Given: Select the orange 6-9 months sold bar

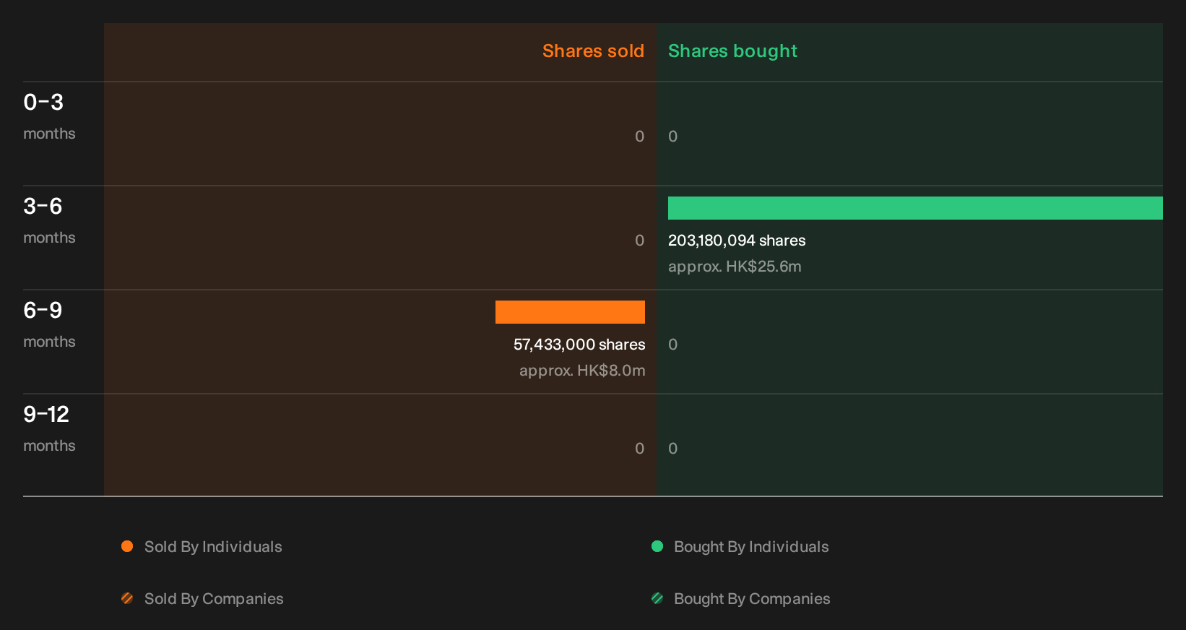Looking at the screenshot, I should tap(570, 312).
